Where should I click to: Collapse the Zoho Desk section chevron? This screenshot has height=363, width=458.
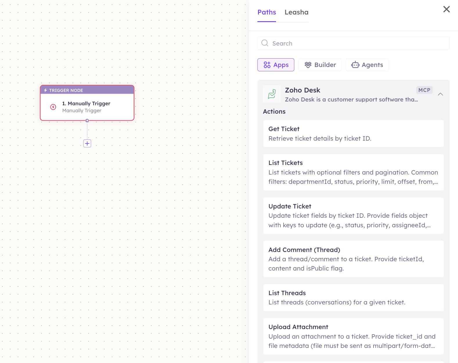point(440,94)
